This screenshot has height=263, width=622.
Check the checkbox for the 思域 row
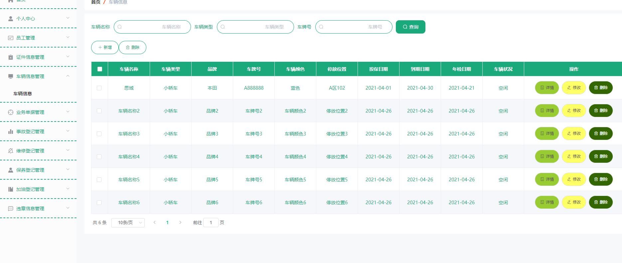click(99, 88)
